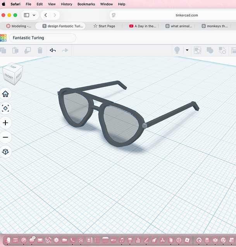Open the Safari menu

click(16, 4)
